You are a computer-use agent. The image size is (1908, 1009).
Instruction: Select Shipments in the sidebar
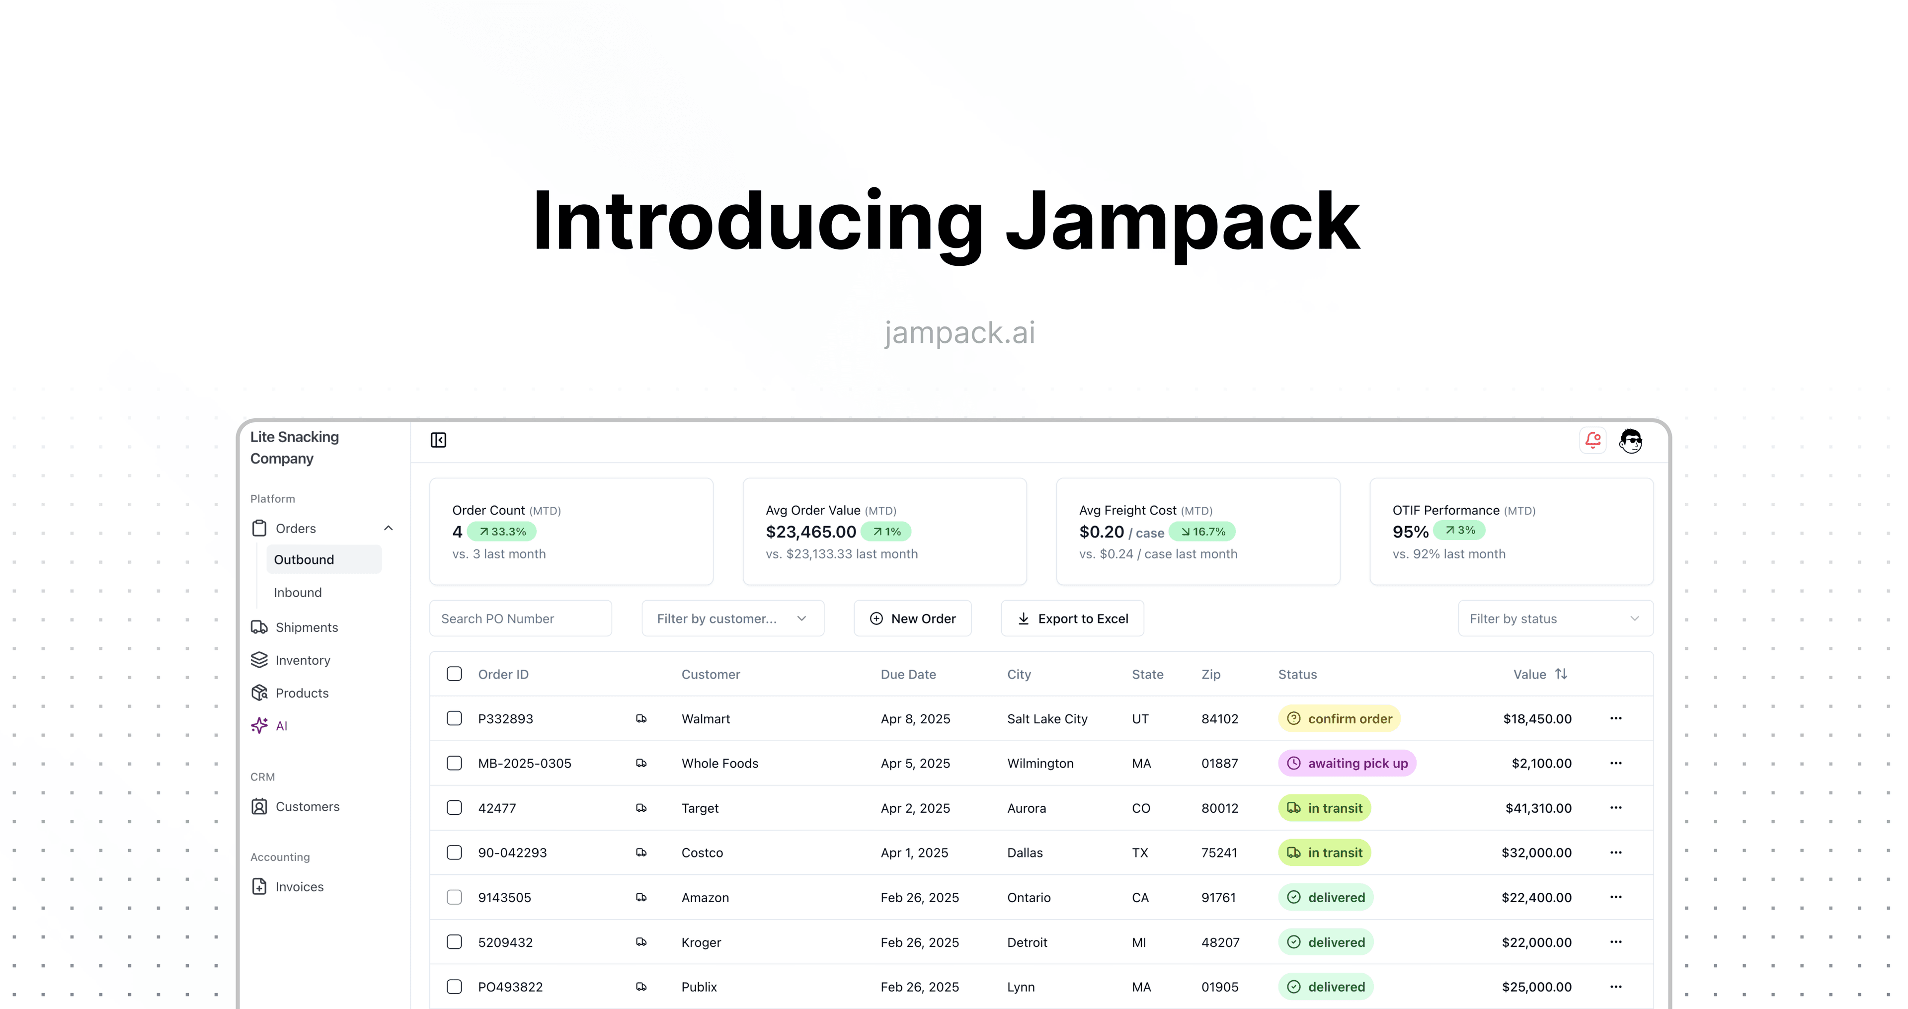306,627
